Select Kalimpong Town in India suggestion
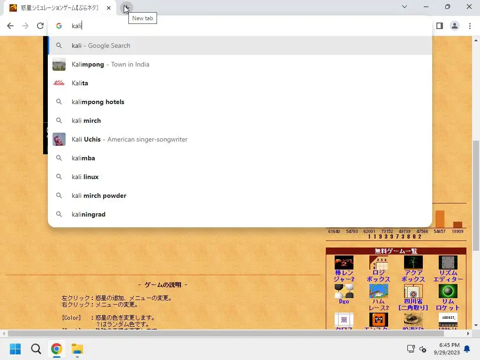 (x=240, y=64)
